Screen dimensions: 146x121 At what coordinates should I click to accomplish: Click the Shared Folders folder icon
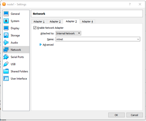pyautogui.click(x=6, y=71)
